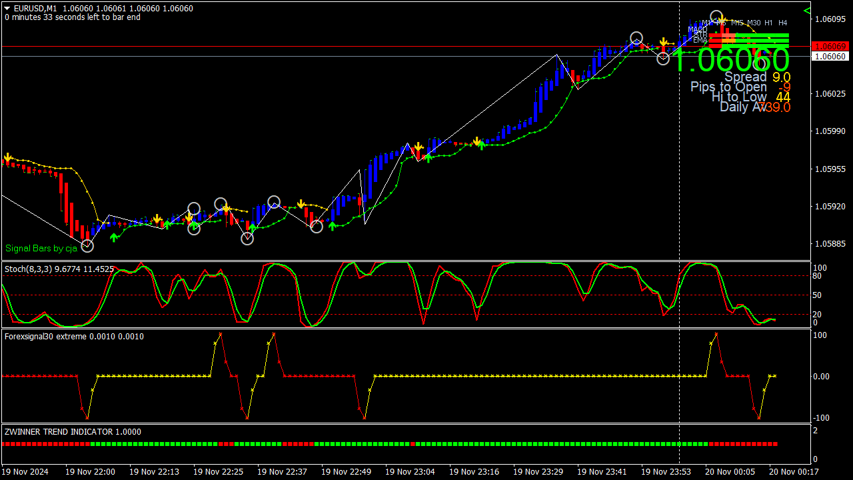
Task: Click the 19 Nov 2024 date label on the time axis
Action: tap(25, 472)
